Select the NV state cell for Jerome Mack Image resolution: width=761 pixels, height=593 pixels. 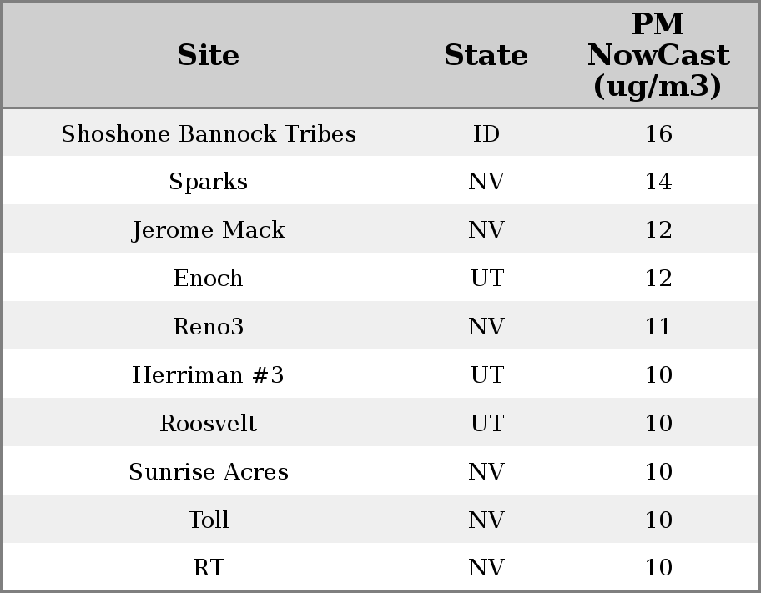(x=486, y=230)
